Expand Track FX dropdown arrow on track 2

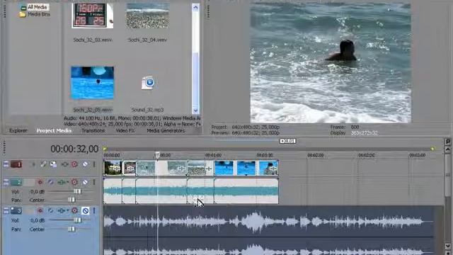(x=68, y=182)
